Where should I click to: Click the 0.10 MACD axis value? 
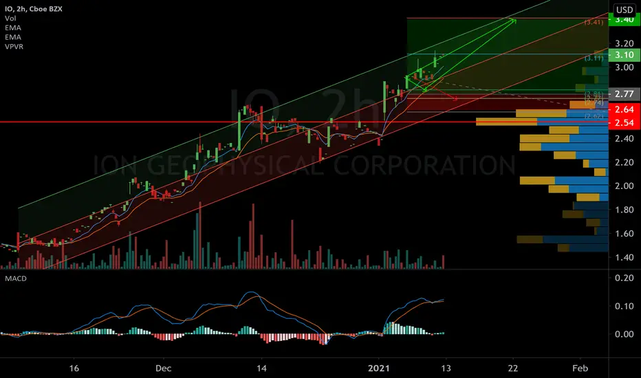pyautogui.click(x=624, y=306)
